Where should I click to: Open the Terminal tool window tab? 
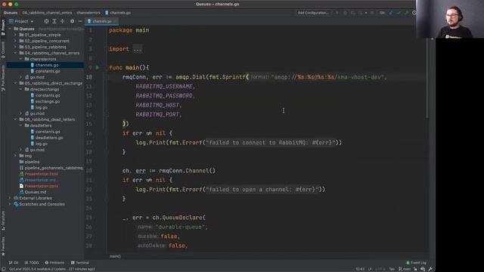80,263
